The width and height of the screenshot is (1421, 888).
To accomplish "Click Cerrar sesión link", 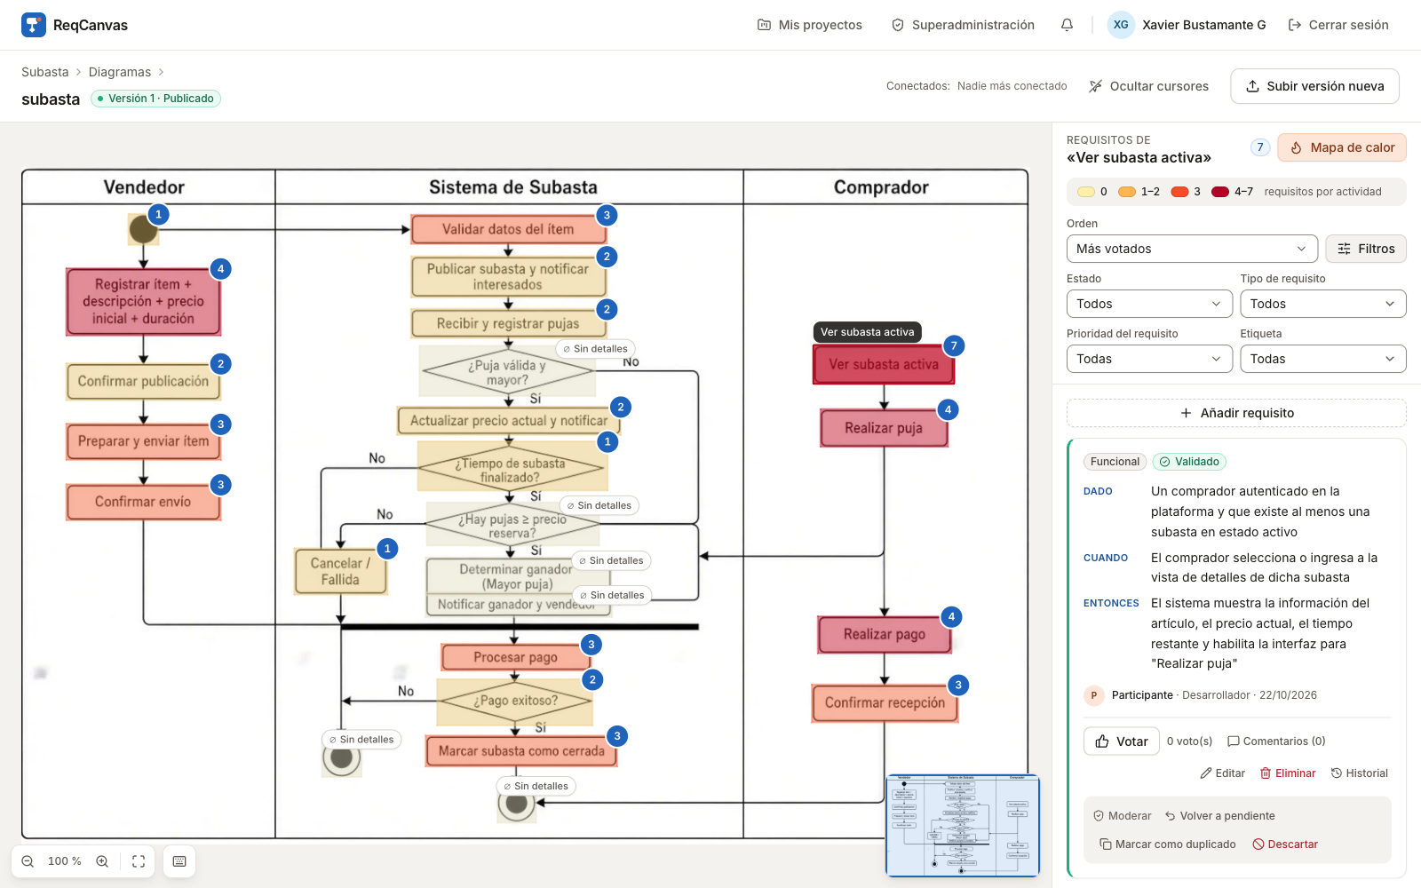I will pyautogui.click(x=1338, y=25).
